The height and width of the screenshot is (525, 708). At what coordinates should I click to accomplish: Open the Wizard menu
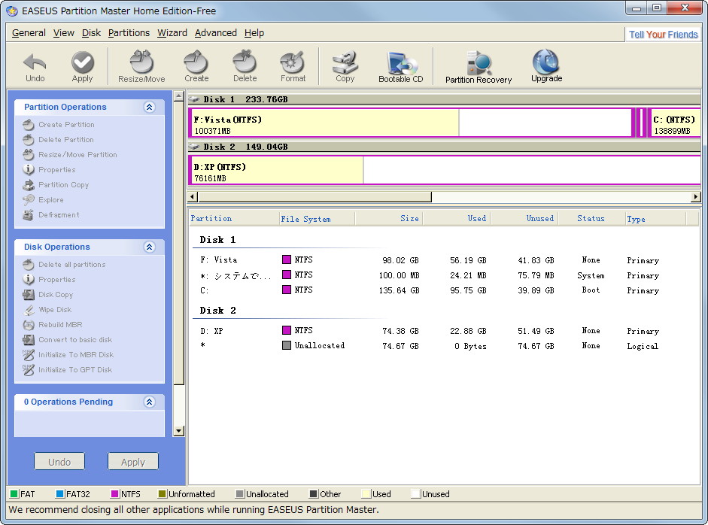(x=172, y=33)
